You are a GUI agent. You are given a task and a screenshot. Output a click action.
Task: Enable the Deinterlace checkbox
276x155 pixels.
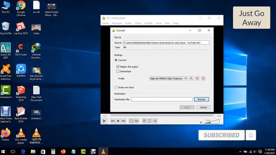[118, 71]
